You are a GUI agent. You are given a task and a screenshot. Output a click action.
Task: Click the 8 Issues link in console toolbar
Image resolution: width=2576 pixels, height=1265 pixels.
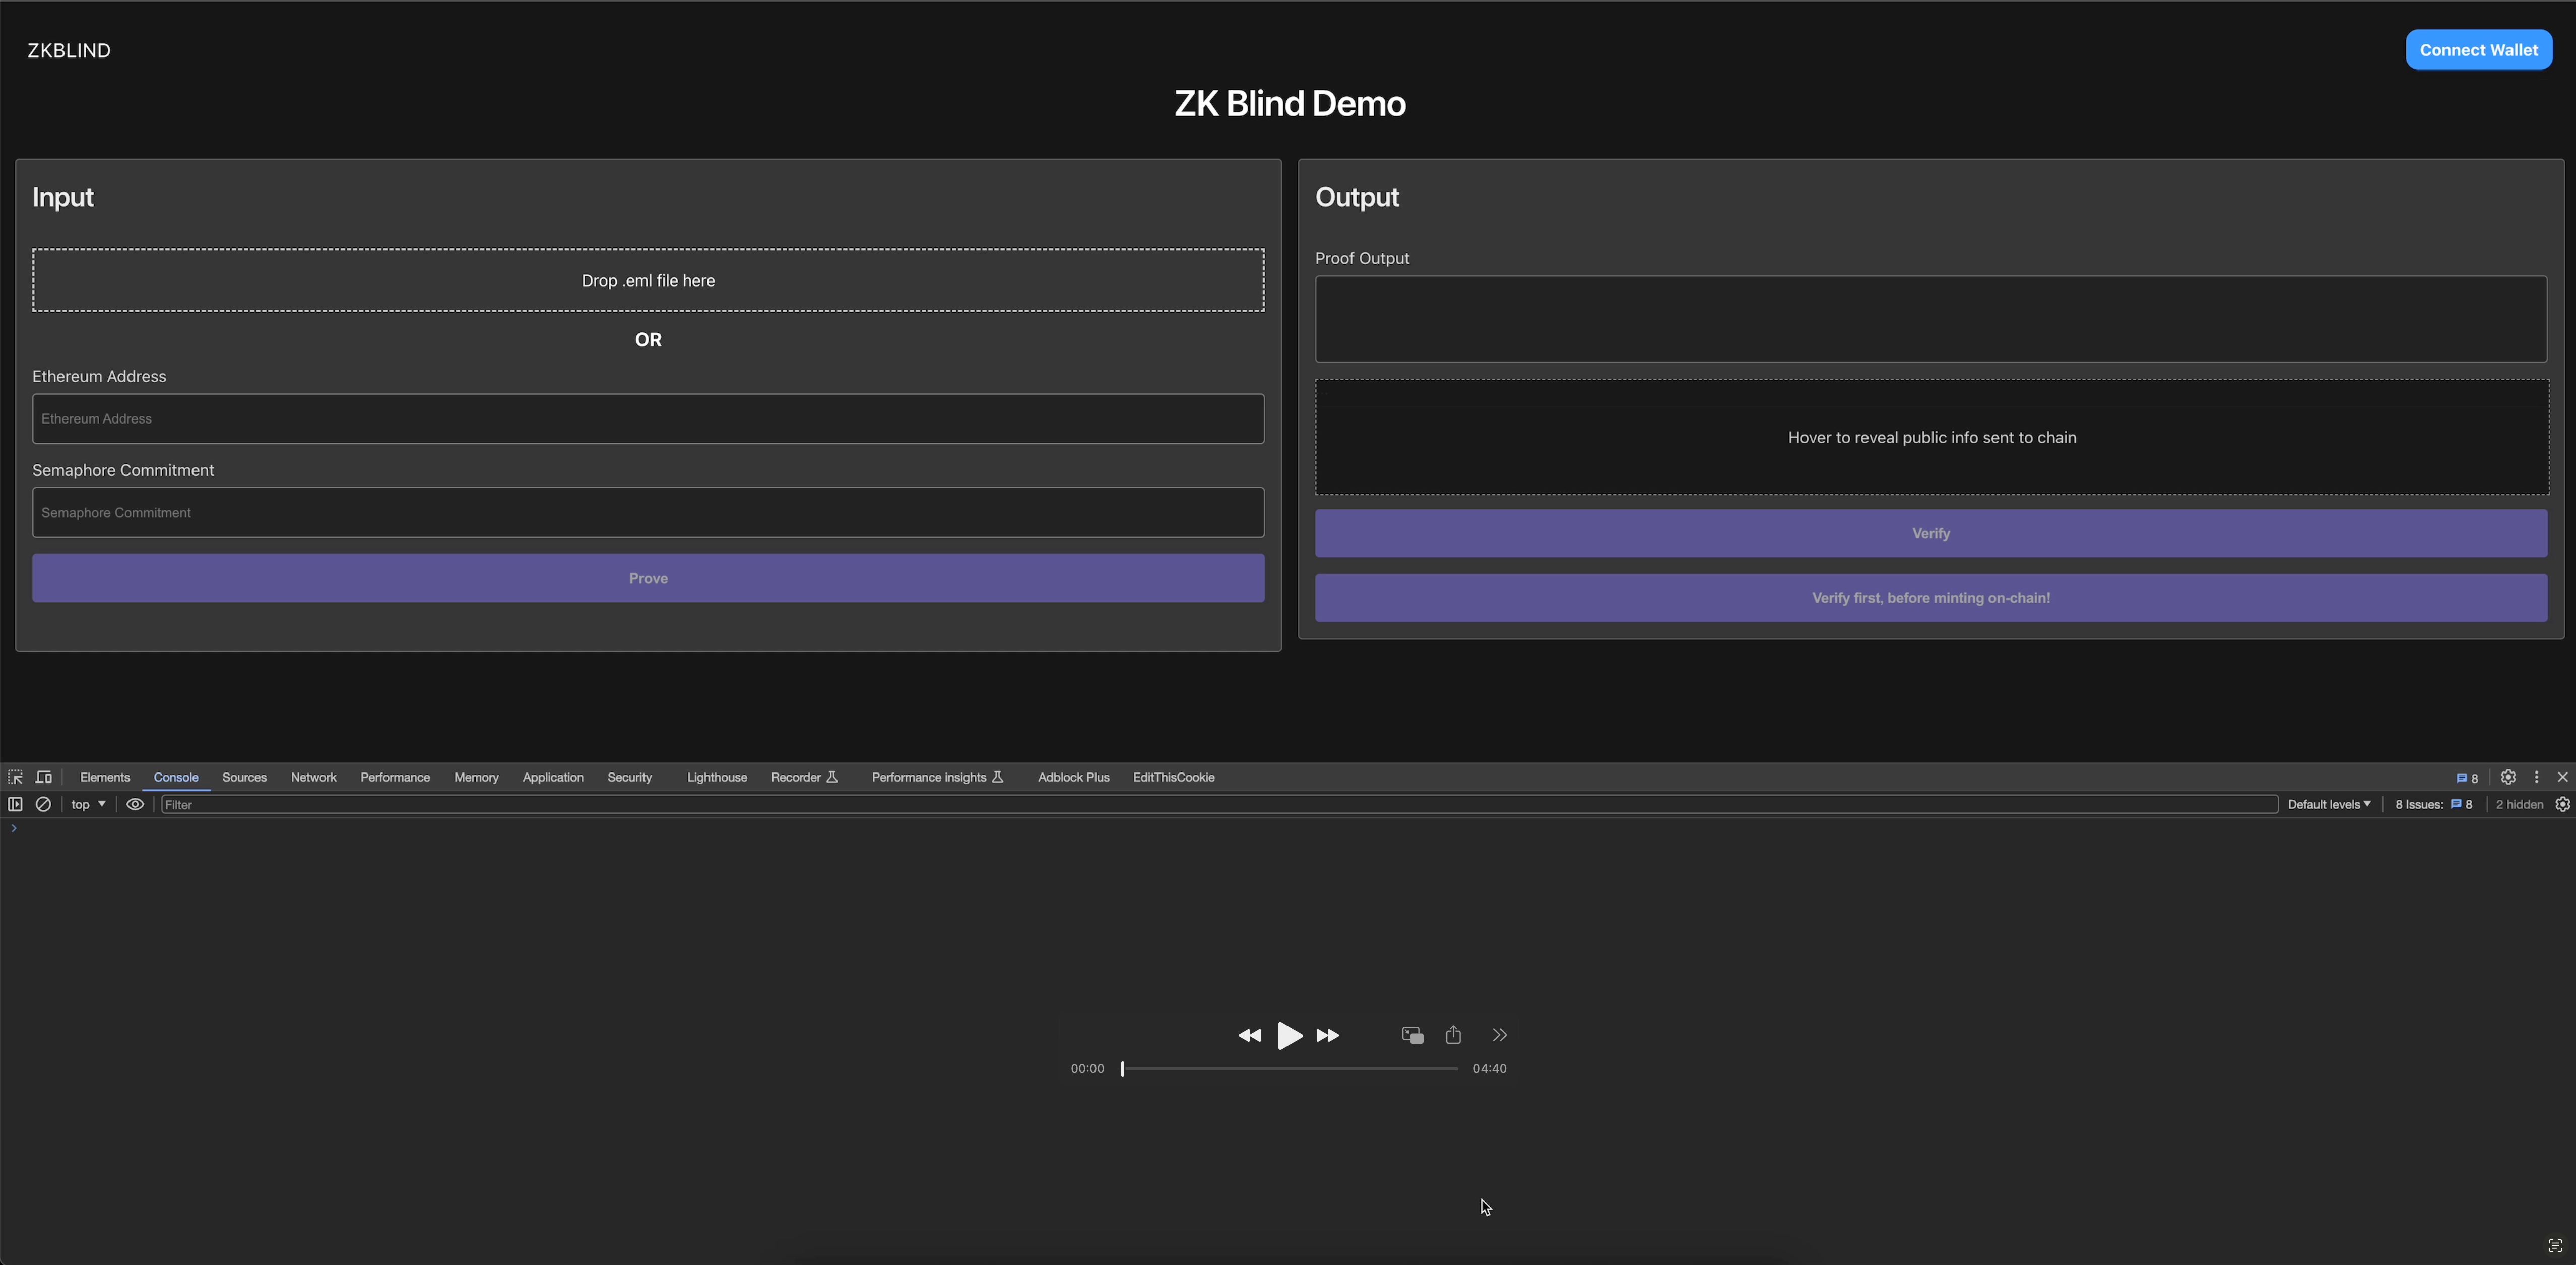coord(2433,804)
